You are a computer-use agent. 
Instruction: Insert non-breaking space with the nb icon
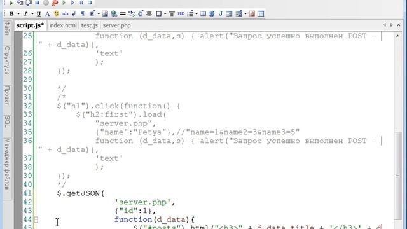click(65, 13)
